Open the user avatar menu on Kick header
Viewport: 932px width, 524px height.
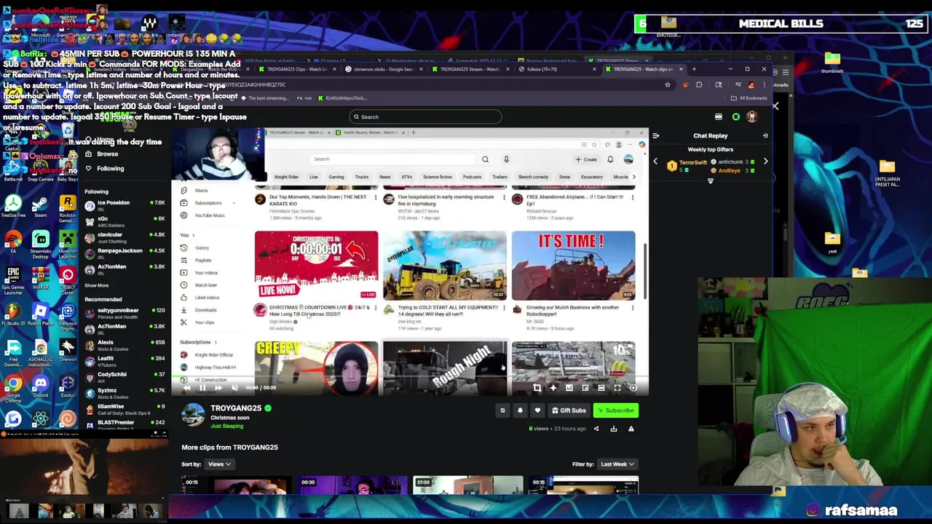point(752,116)
